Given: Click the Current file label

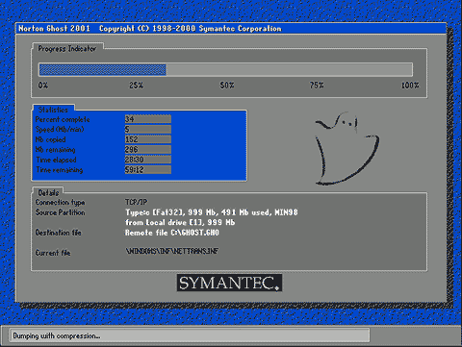Looking at the screenshot, I should coord(53,253).
